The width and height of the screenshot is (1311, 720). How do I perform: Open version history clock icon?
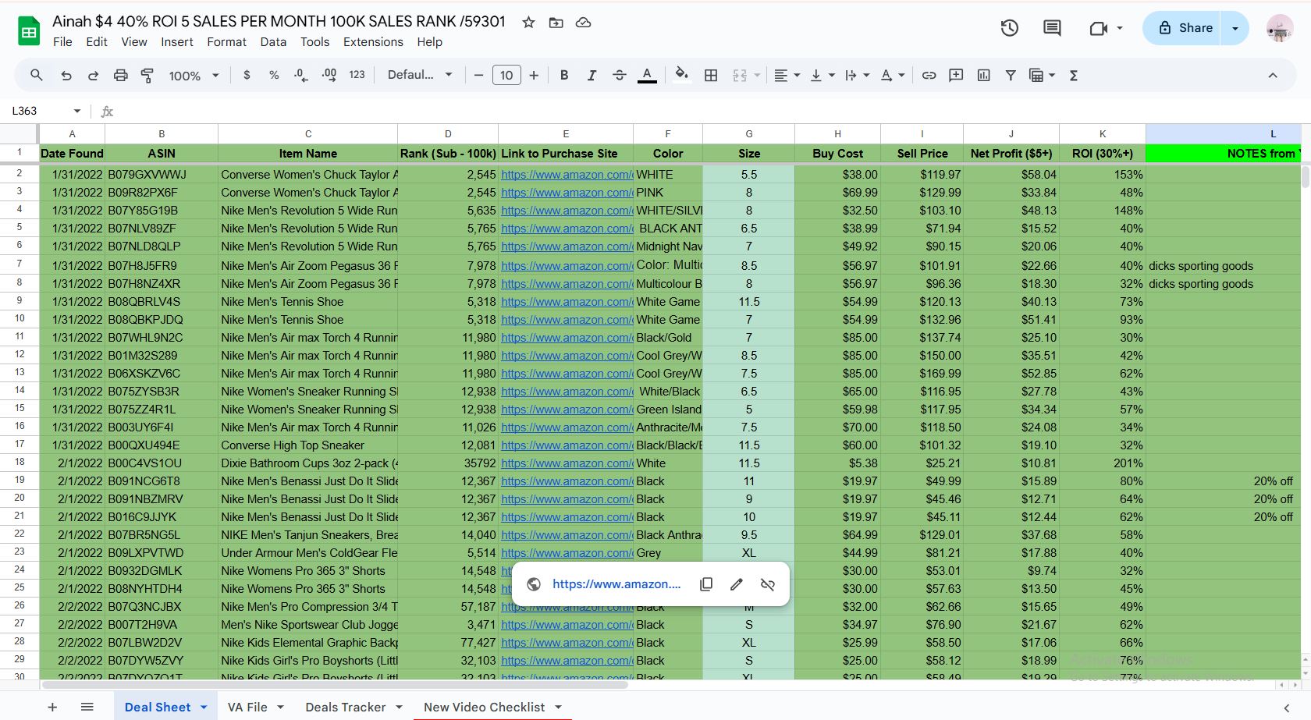pos(1009,28)
